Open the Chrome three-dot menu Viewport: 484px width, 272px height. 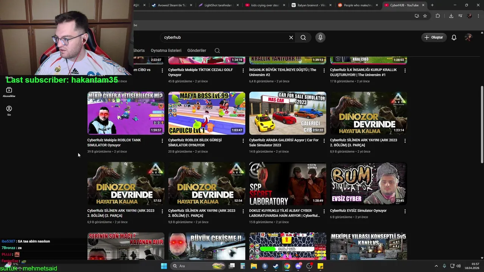pos(478,16)
